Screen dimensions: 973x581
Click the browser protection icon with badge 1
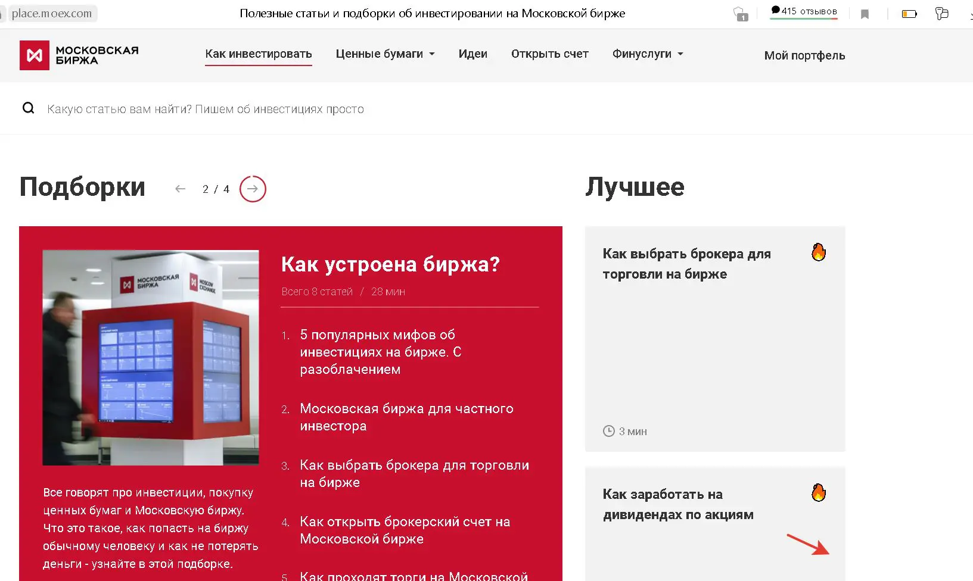tap(741, 14)
